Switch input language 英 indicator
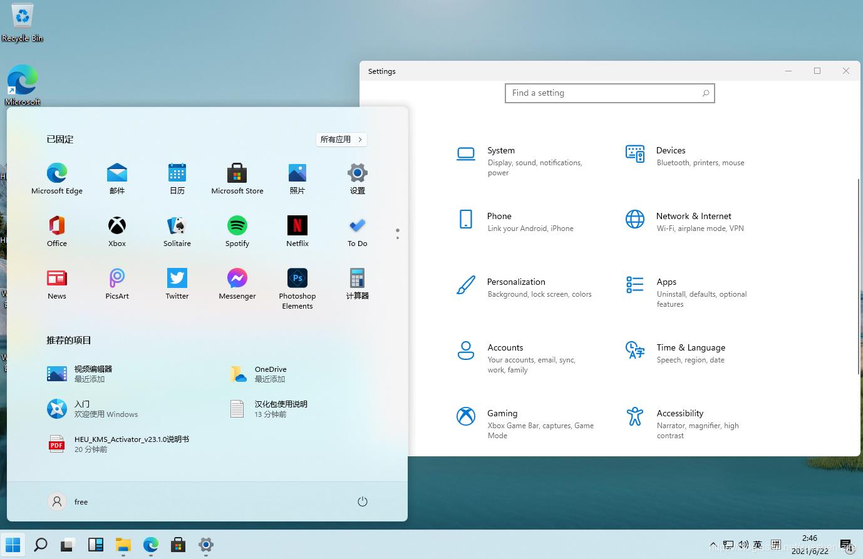The height and width of the screenshot is (559, 863). pos(758,545)
